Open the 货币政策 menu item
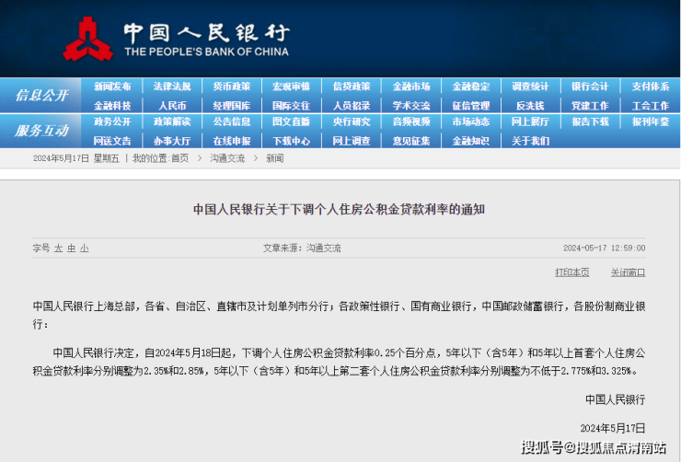Image resolution: width=681 pixels, height=462 pixels. pyautogui.click(x=231, y=87)
